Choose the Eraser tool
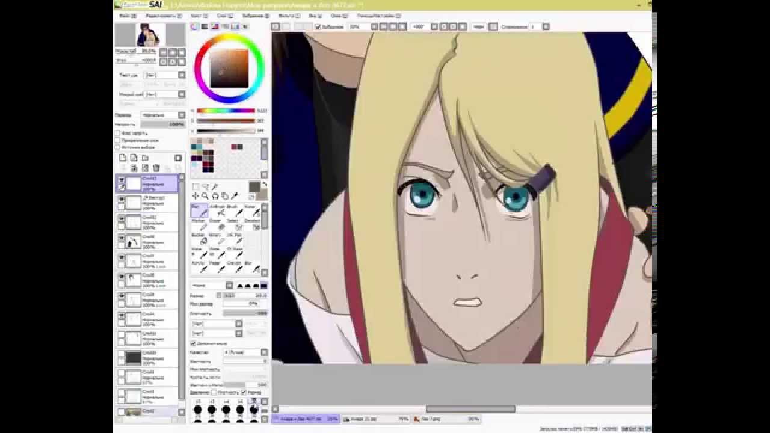Image resolution: width=770 pixels, height=433 pixels. point(217,224)
